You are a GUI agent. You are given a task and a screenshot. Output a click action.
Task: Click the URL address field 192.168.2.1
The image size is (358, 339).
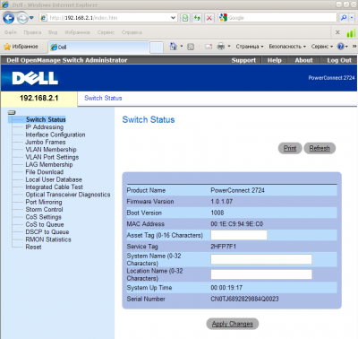(105, 18)
